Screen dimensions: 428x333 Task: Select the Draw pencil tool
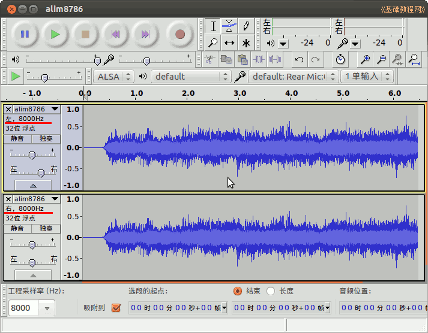[x=246, y=26]
